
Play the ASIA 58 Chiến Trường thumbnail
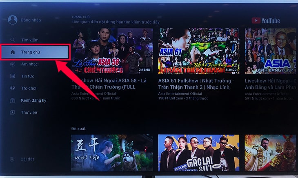point(112,51)
